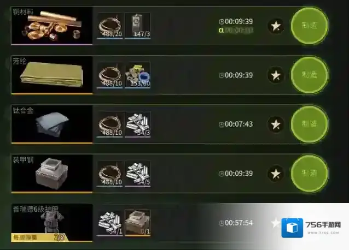Viewport: 349px width, 250px height.
Task: Select metal scraps ingredient in level 6 armor row
Action: point(110,223)
